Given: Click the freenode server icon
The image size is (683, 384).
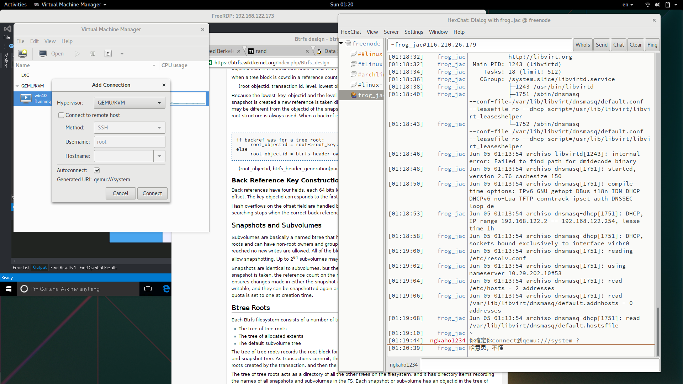Looking at the screenshot, I should 348,44.
